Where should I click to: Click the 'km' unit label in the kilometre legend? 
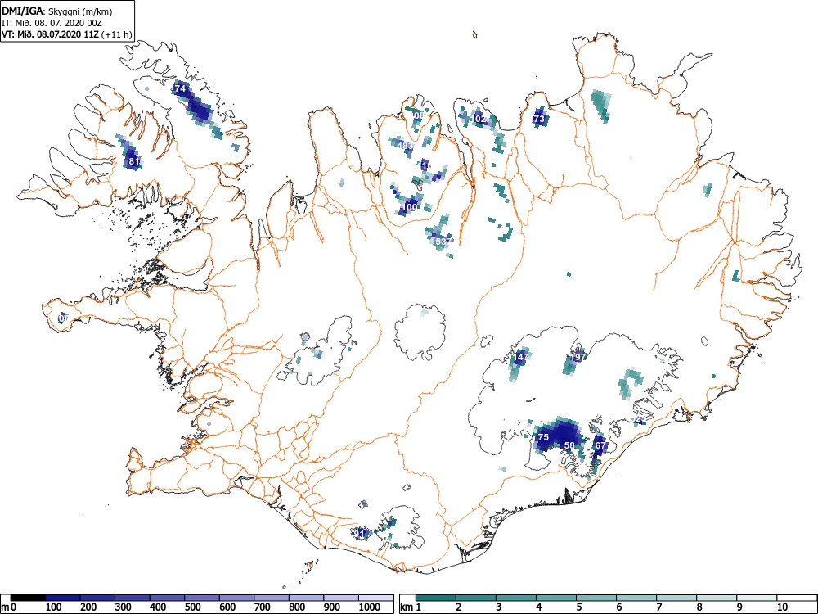pyautogui.click(x=407, y=607)
